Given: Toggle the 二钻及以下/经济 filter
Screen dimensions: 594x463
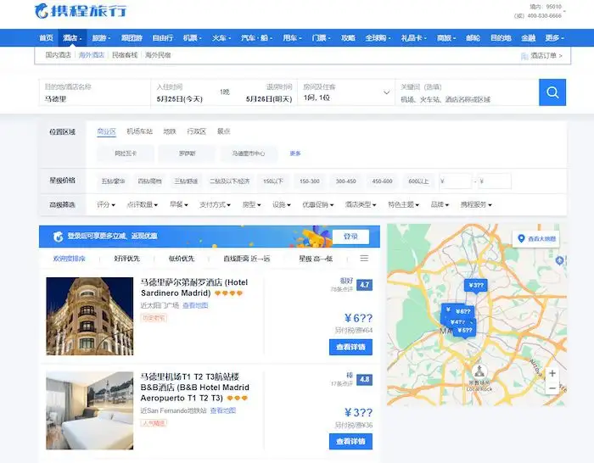Looking at the screenshot, I should pyautogui.click(x=230, y=181).
